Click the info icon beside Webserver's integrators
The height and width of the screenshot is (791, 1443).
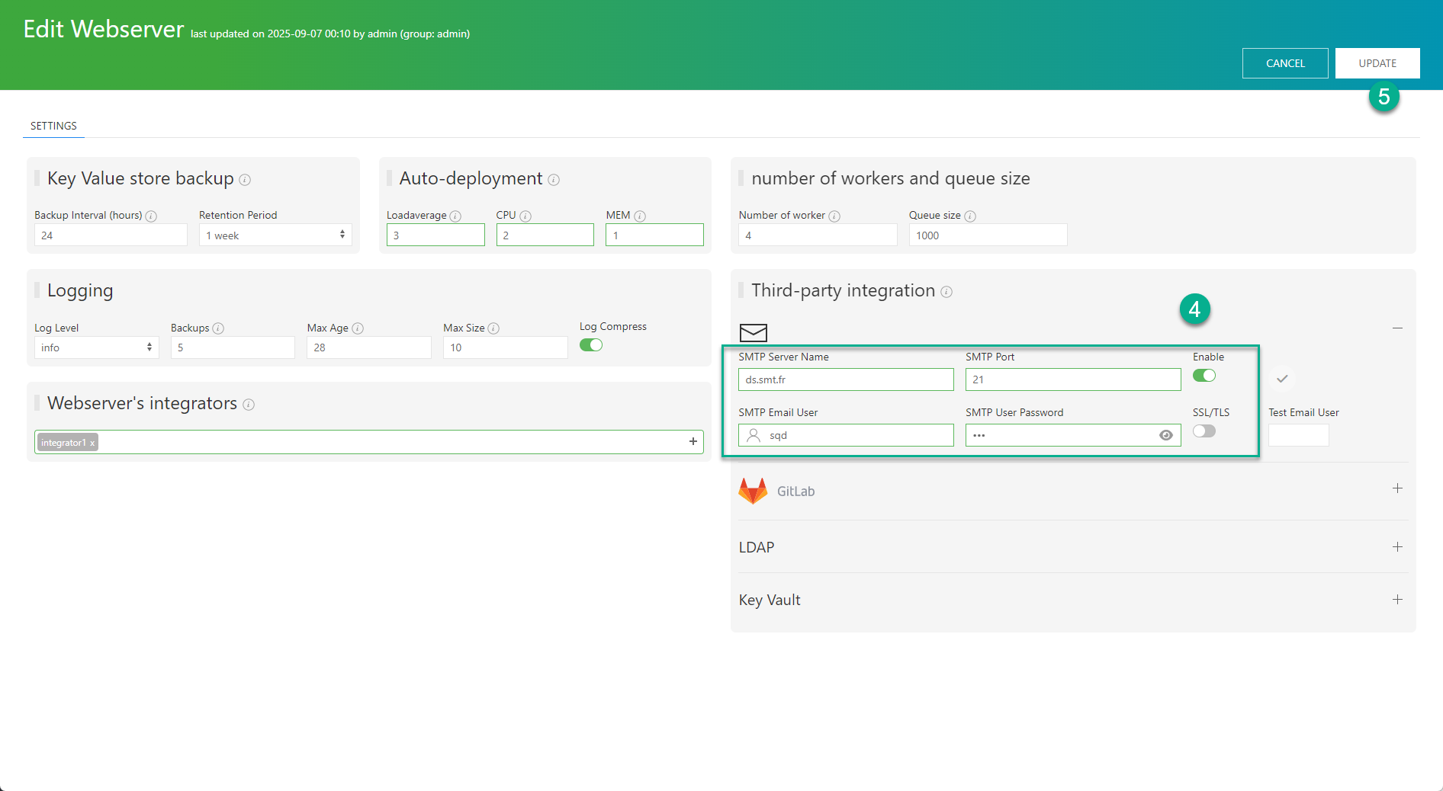tap(249, 405)
